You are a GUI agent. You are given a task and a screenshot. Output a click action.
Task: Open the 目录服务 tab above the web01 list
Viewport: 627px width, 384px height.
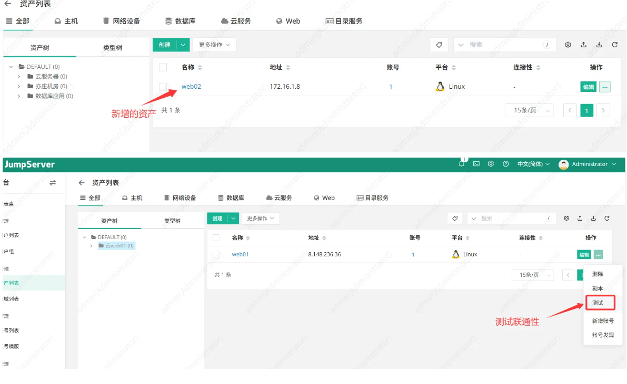(372, 198)
